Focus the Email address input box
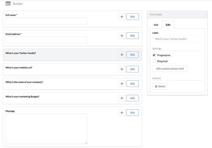The height and width of the screenshot is (148, 212). pyautogui.click(x=46, y=40)
